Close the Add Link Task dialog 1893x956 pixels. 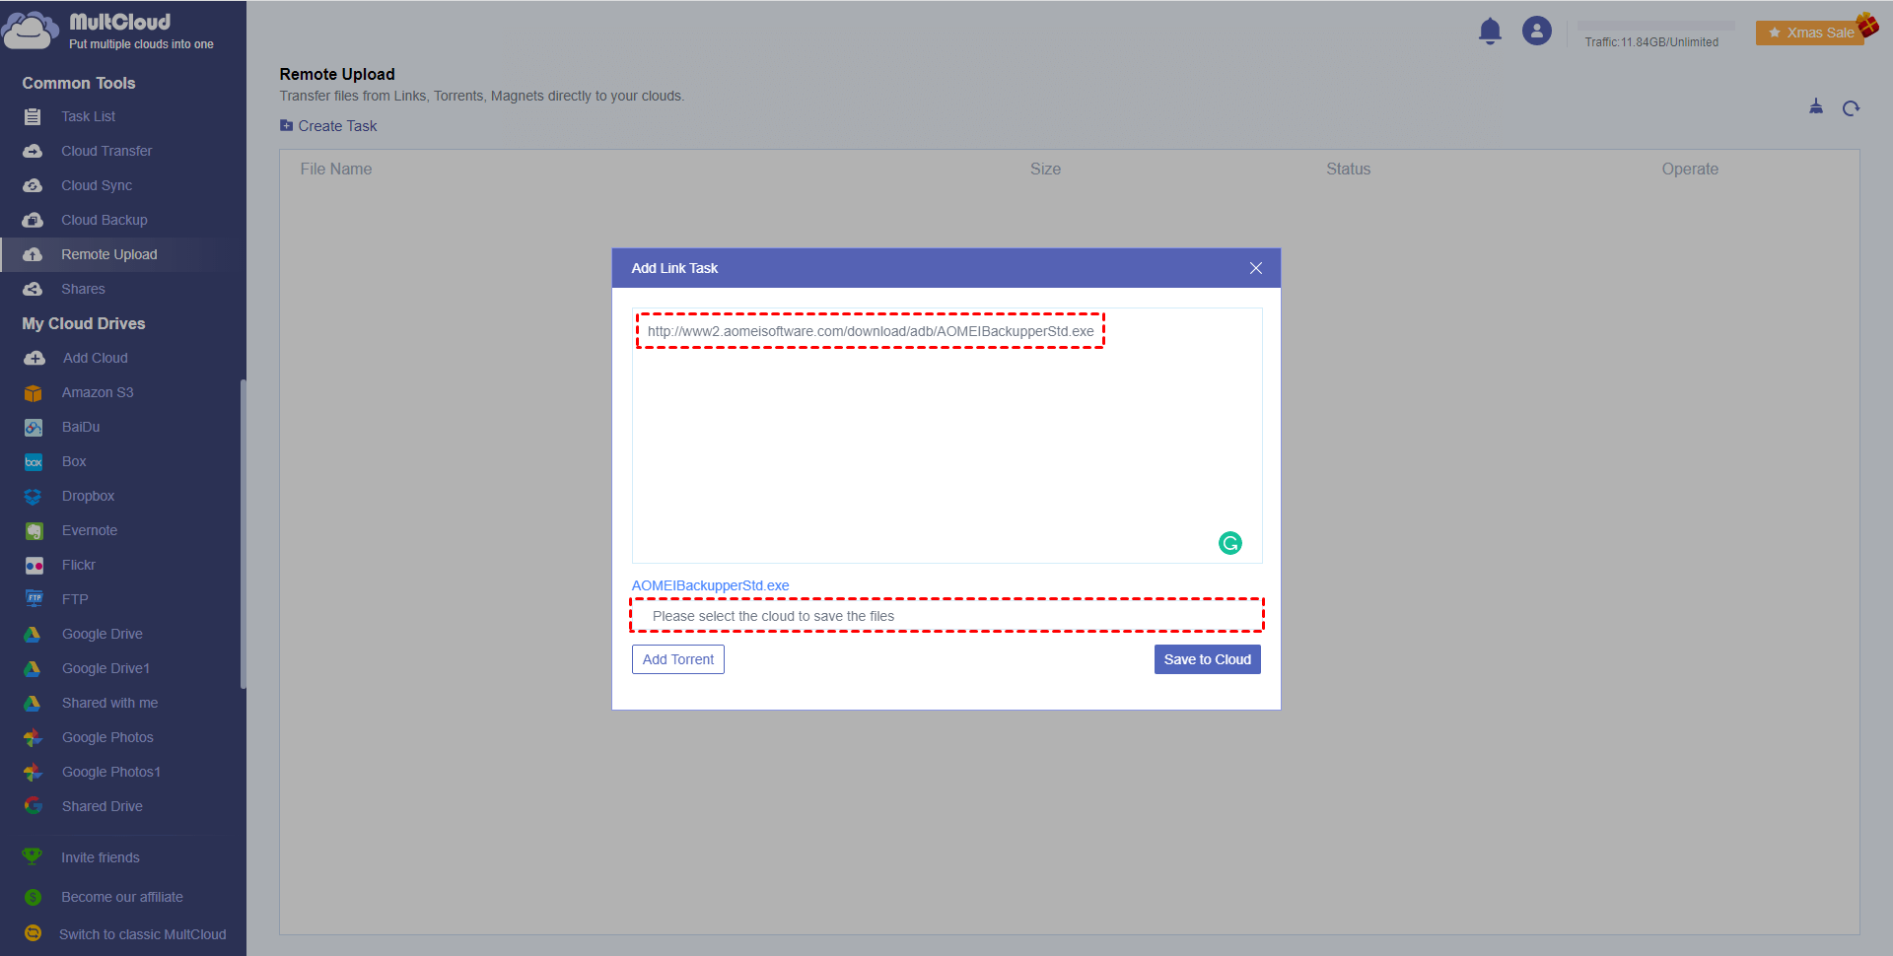tap(1256, 268)
